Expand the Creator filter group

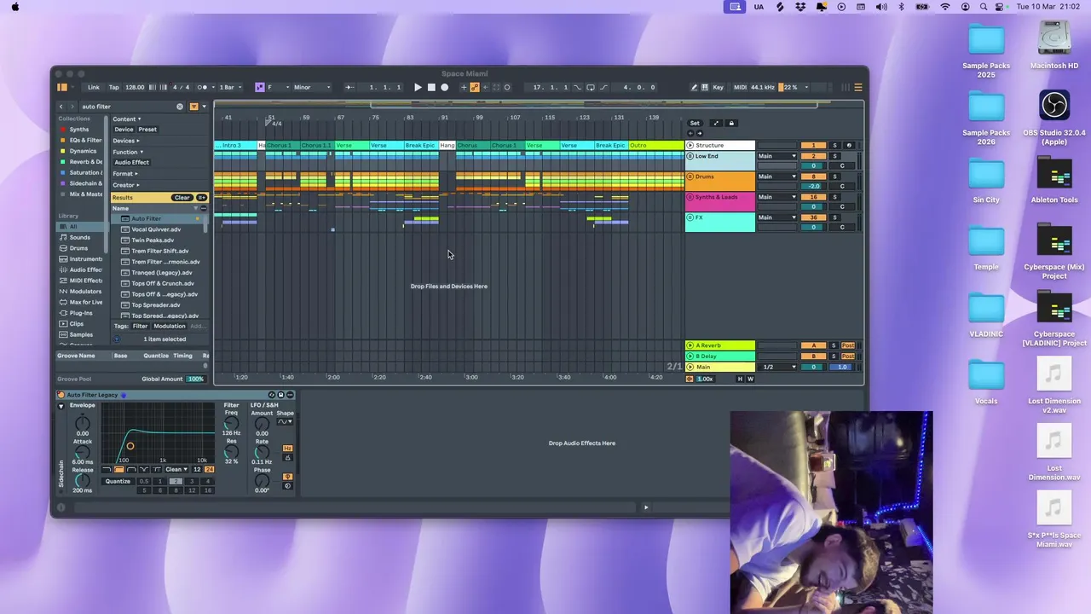[126, 184]
